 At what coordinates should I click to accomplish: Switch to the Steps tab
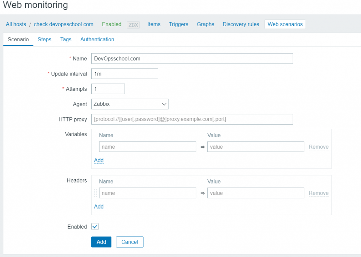click(x=44, y=40)
